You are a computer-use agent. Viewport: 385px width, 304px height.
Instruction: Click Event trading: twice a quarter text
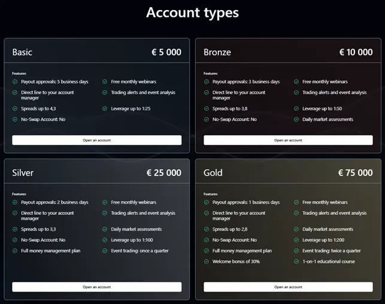pyautogui.click(x=331, y=251)
